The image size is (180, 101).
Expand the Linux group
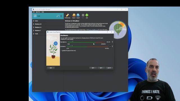point(34,21)
